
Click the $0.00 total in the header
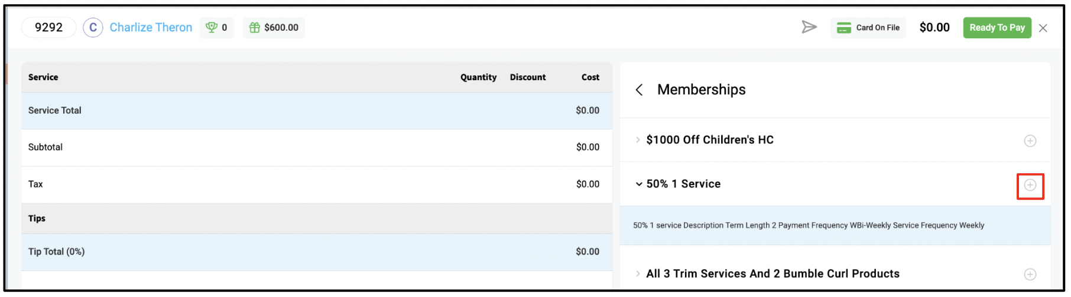pyautogui.click(x=934, y=27)
